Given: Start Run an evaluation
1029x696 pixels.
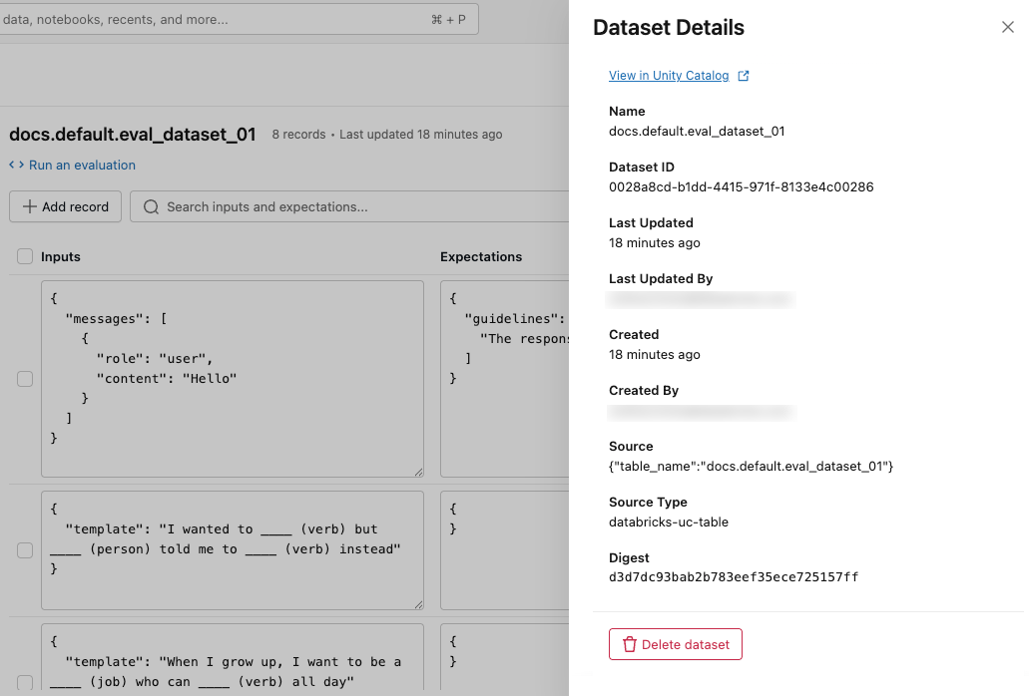Looking at the screenshot, I should click(82, 166).
